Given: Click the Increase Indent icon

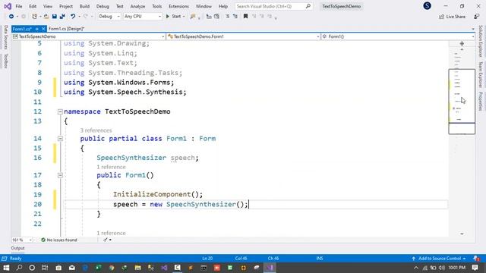Looking at the screenshot, I should [x=235, y=17].
